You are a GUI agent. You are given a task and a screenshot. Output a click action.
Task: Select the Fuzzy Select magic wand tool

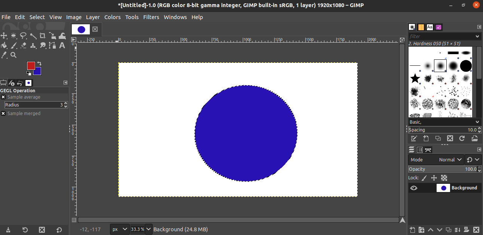coord(33,36)
